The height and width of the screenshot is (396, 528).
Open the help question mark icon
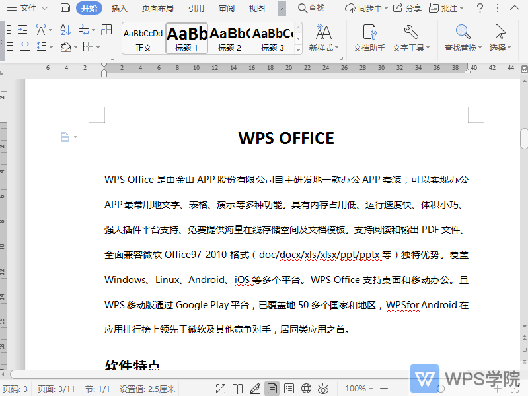[x=480, y=8]
